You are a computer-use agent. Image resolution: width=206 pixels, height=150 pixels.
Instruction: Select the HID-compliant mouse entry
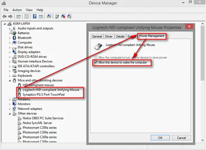(x=38, y=85)
